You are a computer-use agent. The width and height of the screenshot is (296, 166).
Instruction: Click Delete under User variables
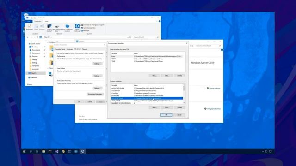click(179, 76)
